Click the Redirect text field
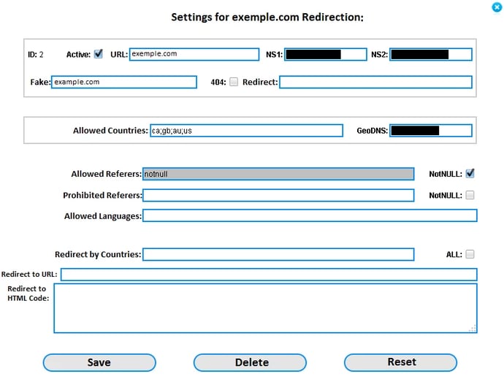 [x=375, y=82]
